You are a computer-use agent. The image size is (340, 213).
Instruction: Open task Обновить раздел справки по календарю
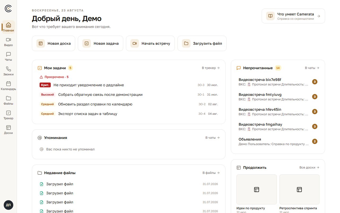coord(129,104)
